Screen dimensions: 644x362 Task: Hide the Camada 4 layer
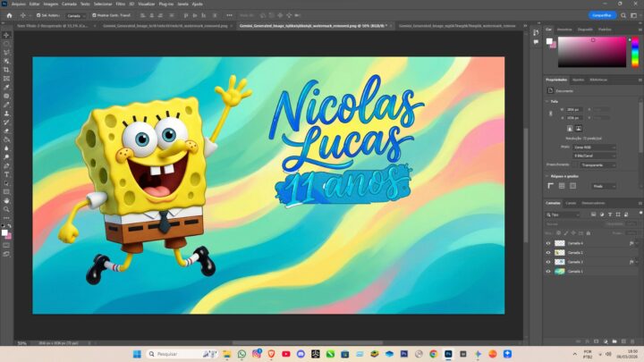tap(548, 243)
